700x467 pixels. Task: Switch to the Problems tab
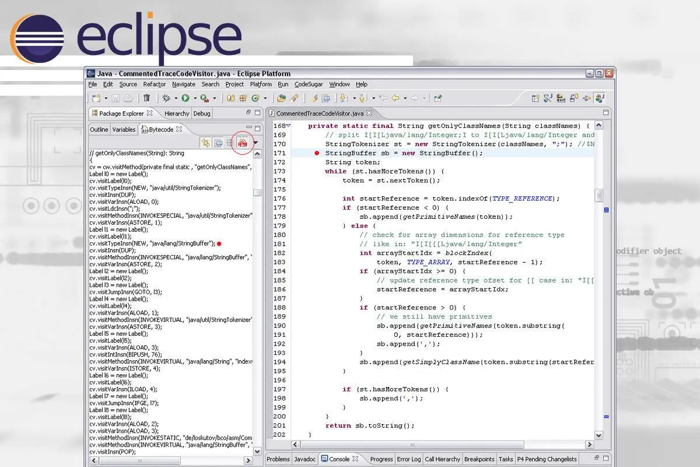[278, 459]
